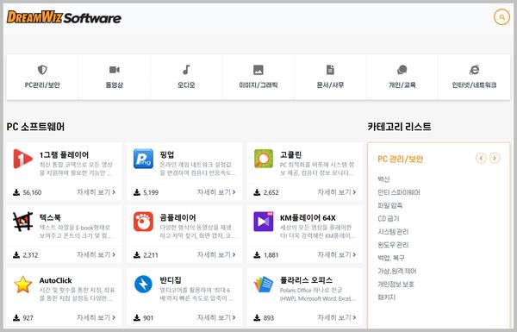517x332 pixels.
Task: Go to next category with right arrow
Action: [x=495, y=159]
